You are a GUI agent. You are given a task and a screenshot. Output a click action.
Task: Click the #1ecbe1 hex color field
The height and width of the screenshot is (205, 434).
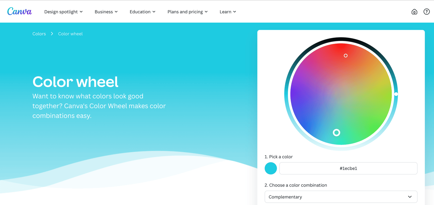(348, 168)
